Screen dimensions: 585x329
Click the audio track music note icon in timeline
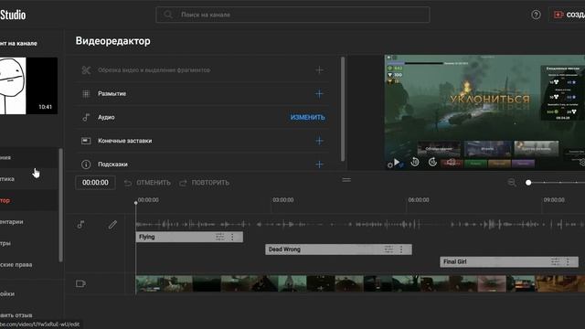pyautogui.click(x=80, y=225)
